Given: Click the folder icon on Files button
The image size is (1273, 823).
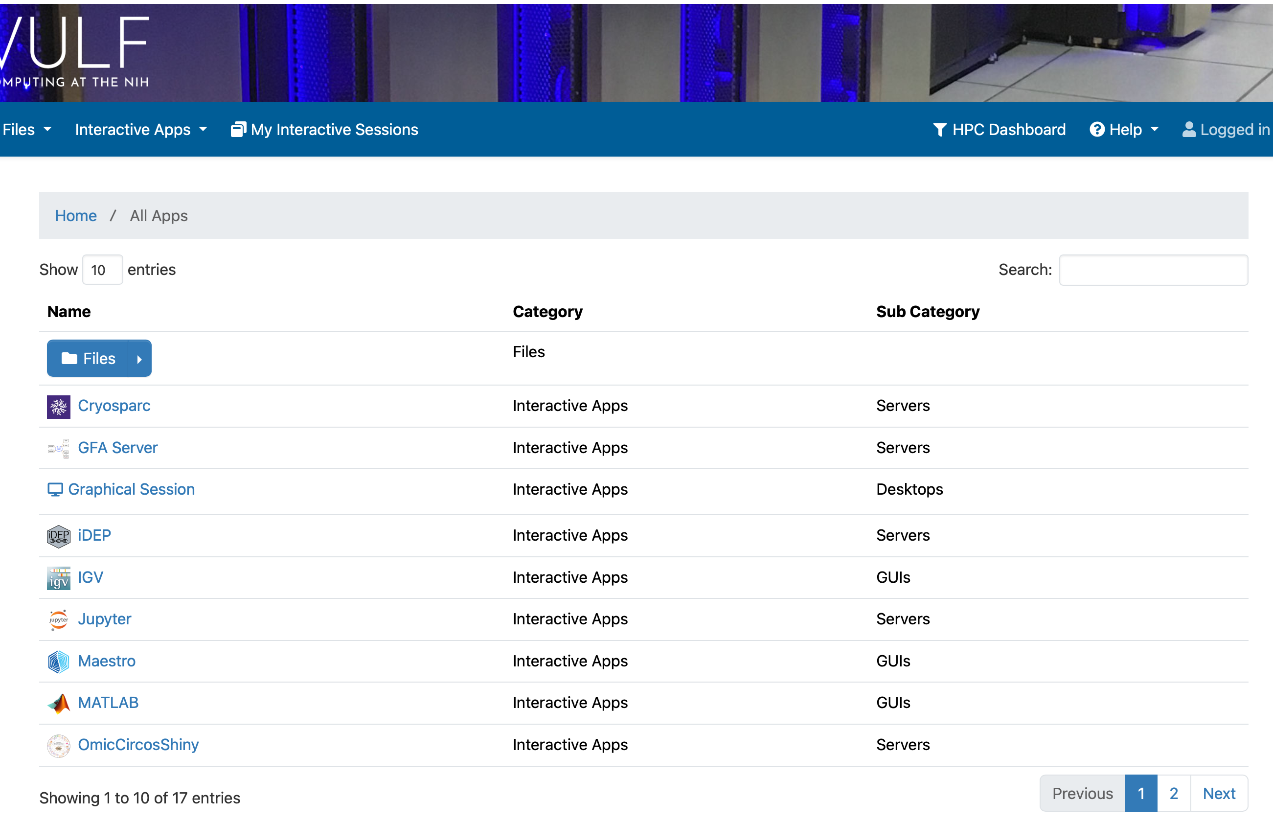Looking at the screenshot, I should point(69,358).
